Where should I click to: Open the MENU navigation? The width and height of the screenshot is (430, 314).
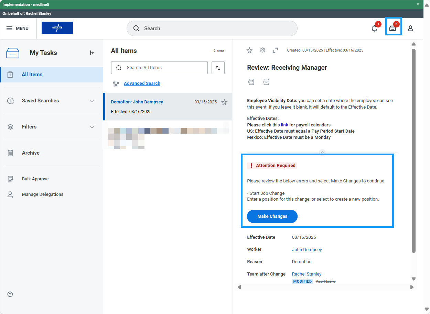click(x=18, y=28)
